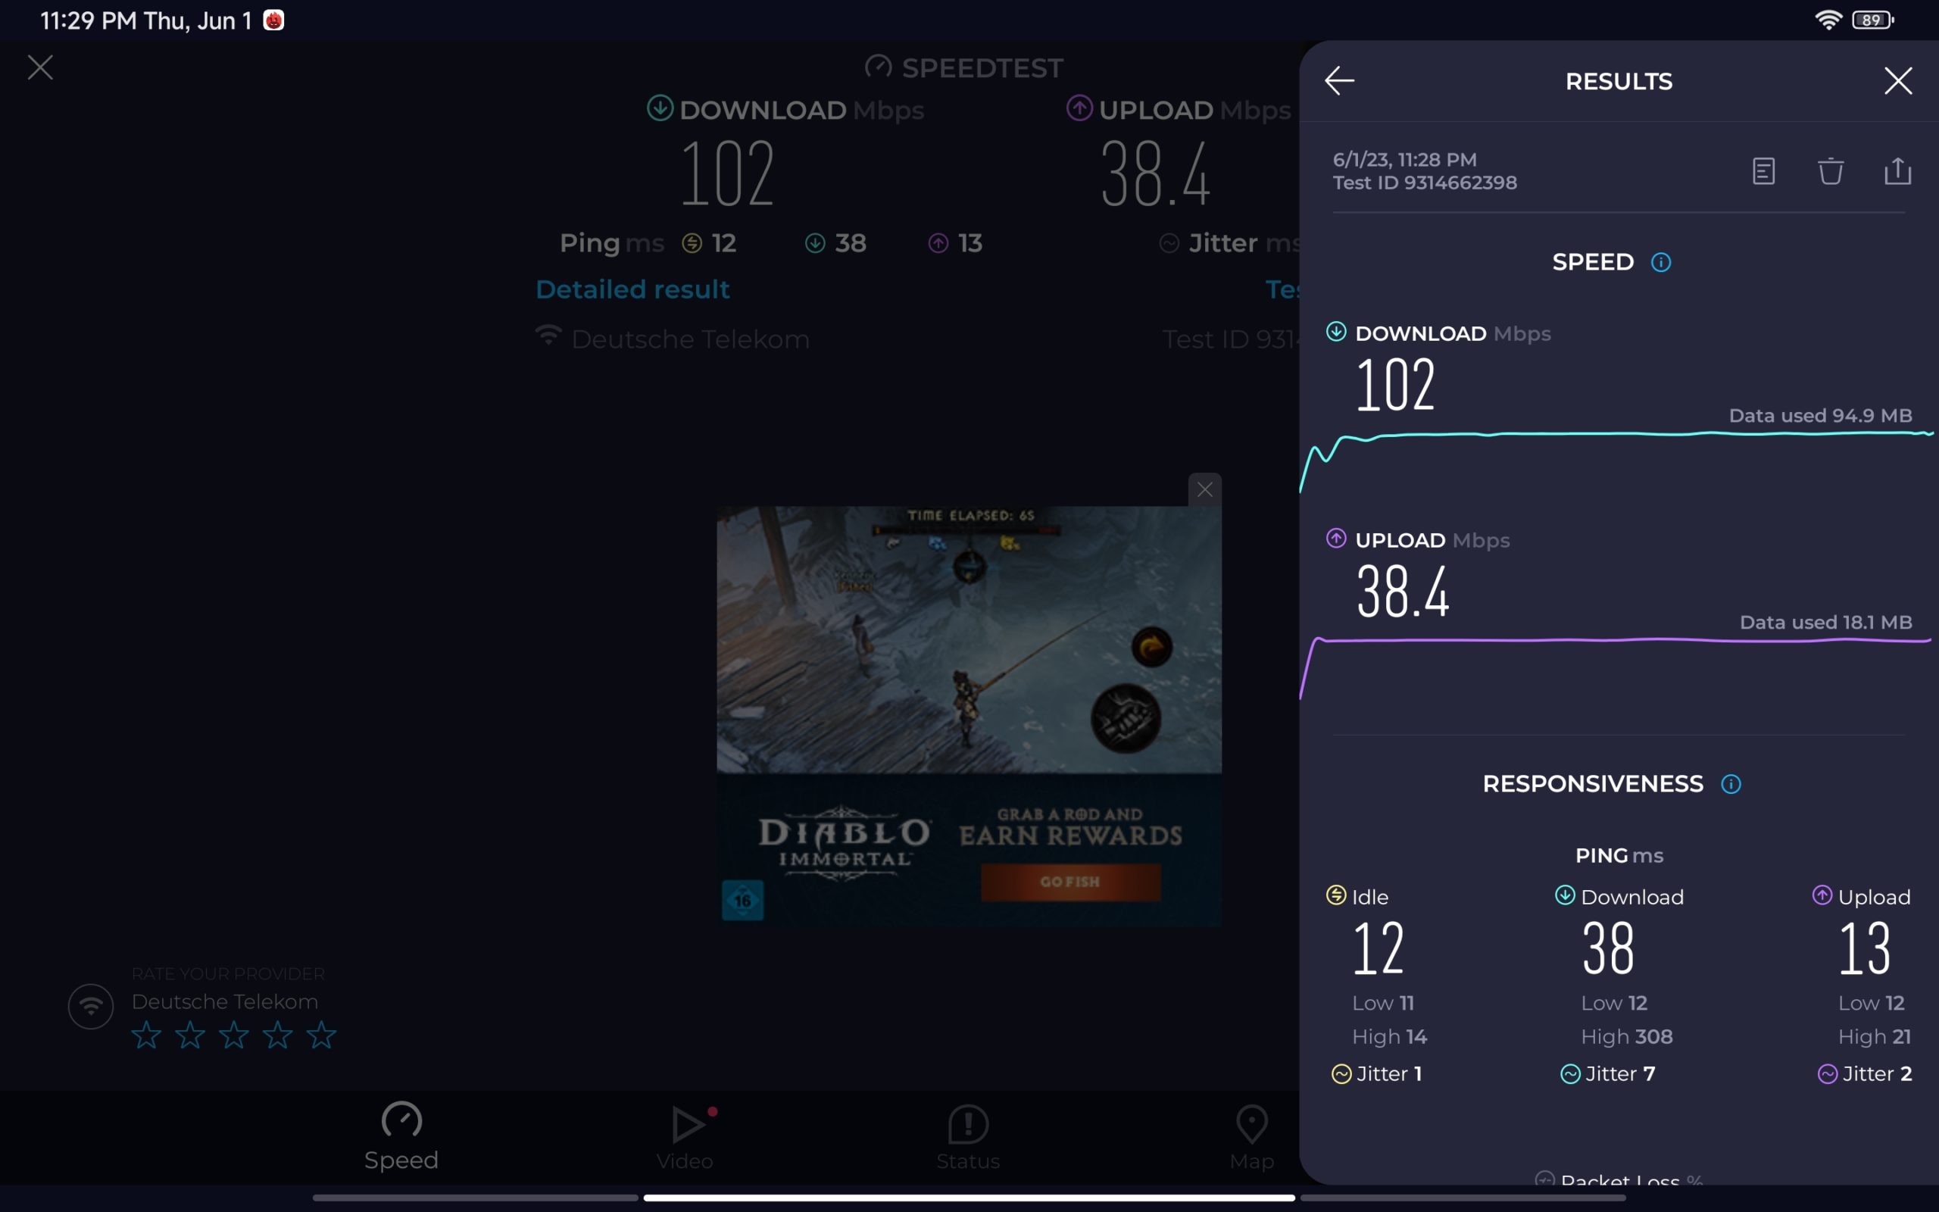
Task: Open the result notes icon
Action: click(x=1763, y=170)
